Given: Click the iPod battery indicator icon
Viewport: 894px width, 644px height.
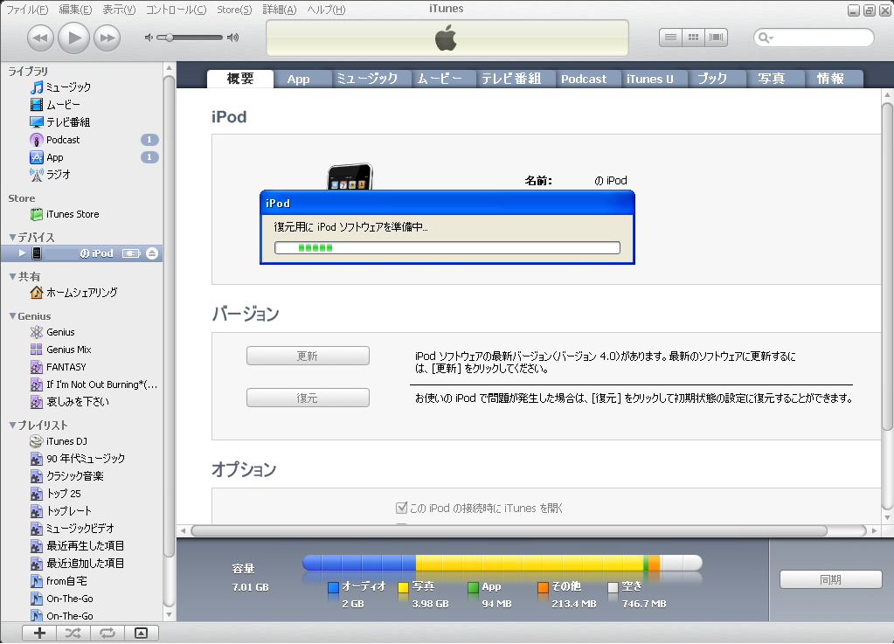Looking at the screenshot, I should click(131, 253).
